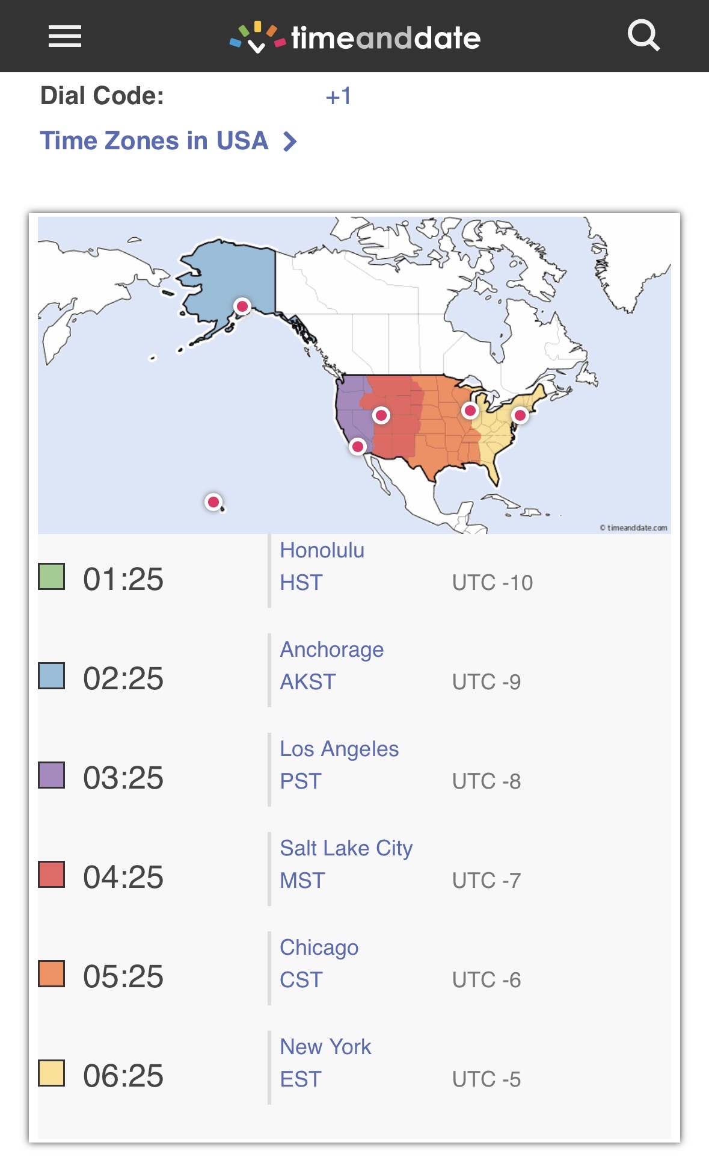Click the purple Los Angeles color swatch
The width and height of the screenshot is (709, 1157).
click(x=52, y=775)
